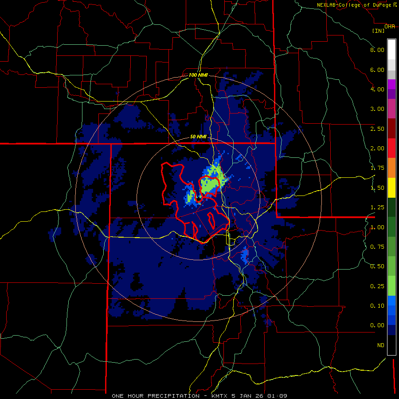Click the legend value 4.00
399x399 pixels.
pos(377,89)
